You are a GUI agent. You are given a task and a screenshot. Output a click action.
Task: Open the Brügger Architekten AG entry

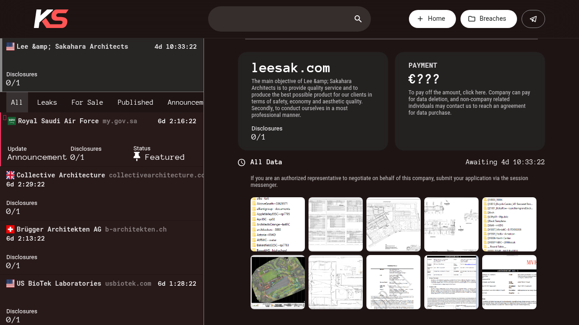click(x=102, y=248)
